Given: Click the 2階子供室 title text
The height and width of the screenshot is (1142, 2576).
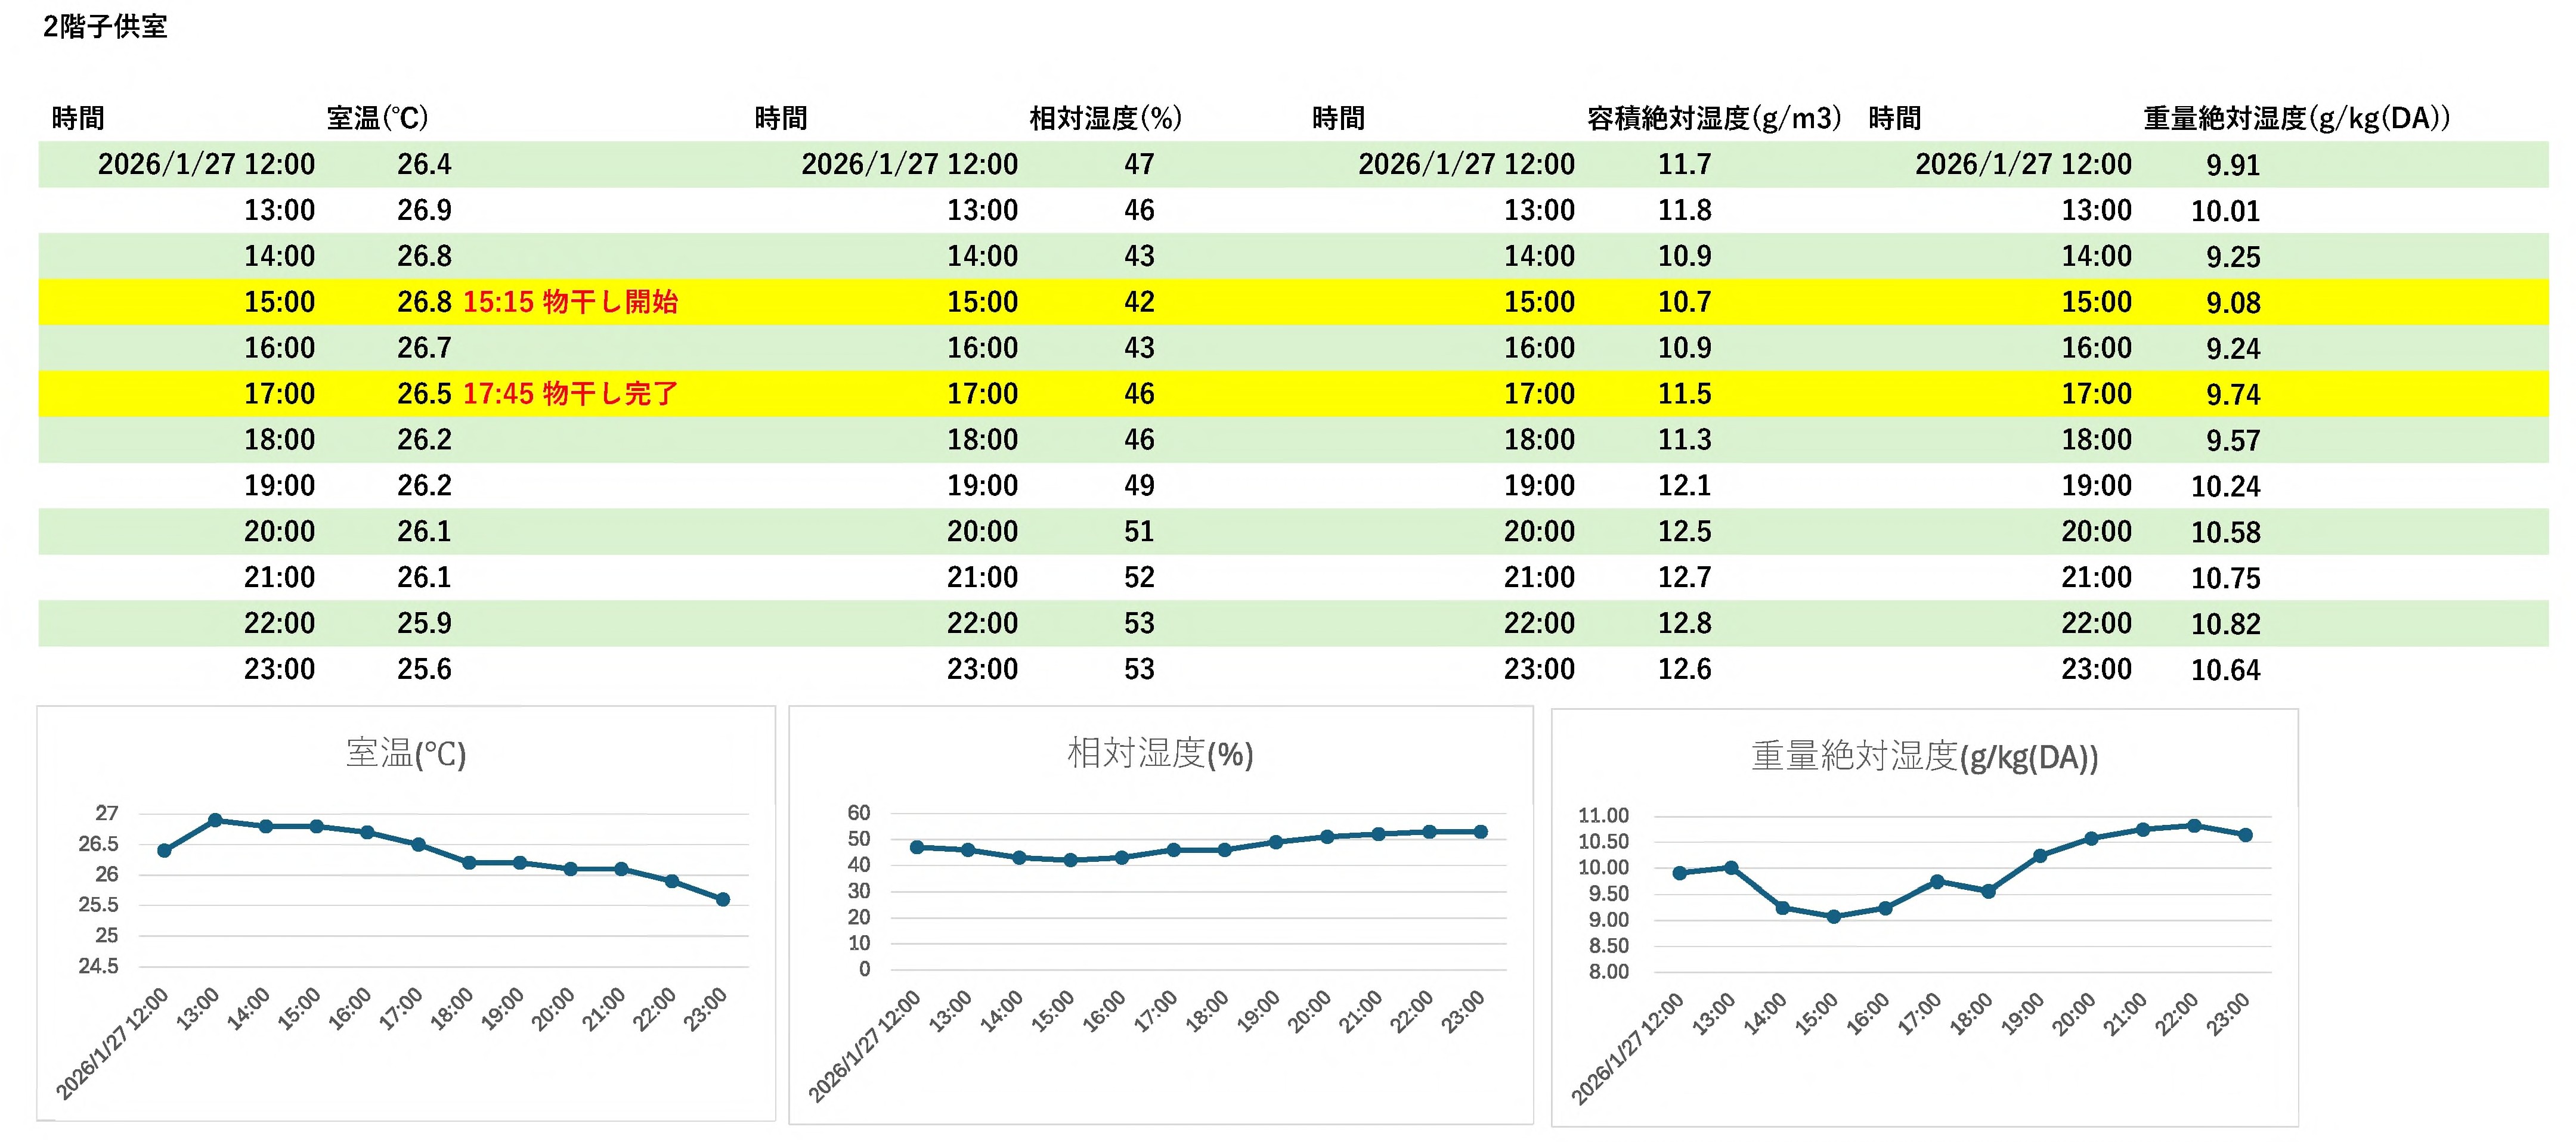Looking at the screenshot, I should click(105, 26).
